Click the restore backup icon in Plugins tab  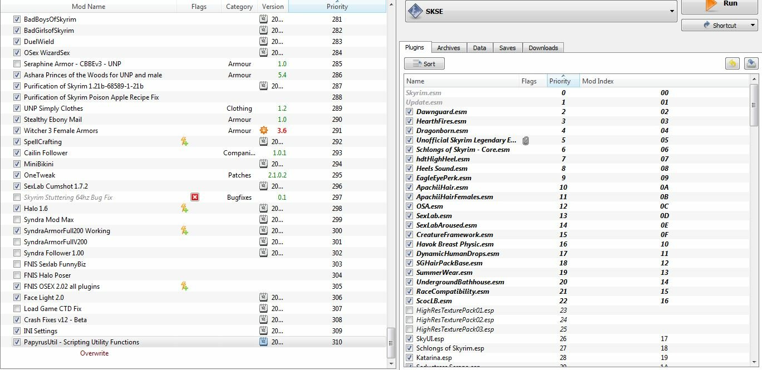click(x=732, y=63)
